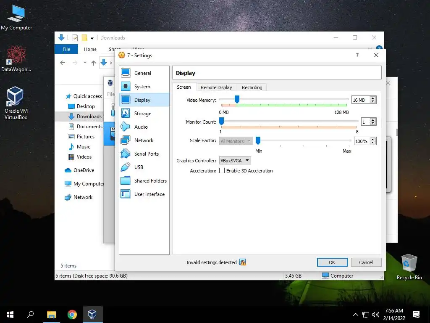This screenshot has height=323, width=430.
Task: Enable 3D Acceleration checkbox
Action: (x=222, y=171)
